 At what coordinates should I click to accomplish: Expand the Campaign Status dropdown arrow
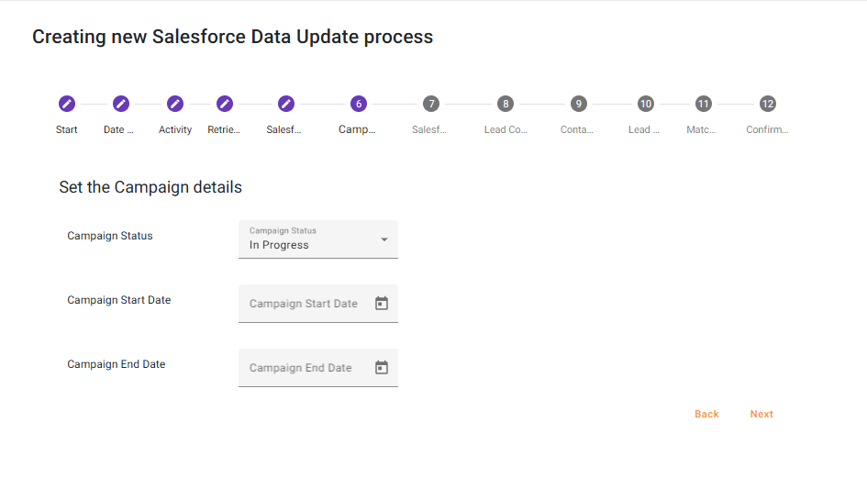click(384, 239)
